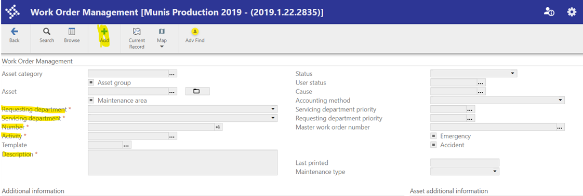Click the Asset category lookup ellipsis button

(173, 74)
